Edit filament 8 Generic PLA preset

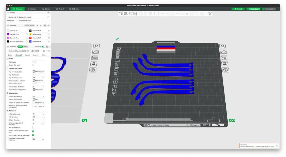[49, 42]
